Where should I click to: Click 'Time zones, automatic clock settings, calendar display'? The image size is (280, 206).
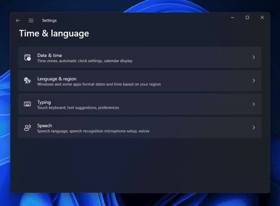click(85, 61)
